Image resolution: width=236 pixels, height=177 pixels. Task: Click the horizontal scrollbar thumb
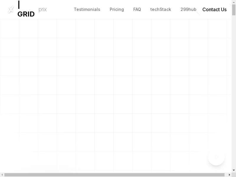pos(114,175)
